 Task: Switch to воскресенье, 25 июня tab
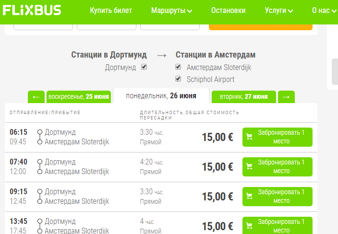coord(79,97)
